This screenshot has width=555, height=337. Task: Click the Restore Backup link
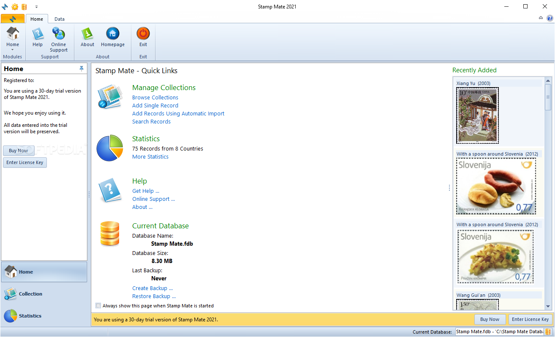point(154,296)
